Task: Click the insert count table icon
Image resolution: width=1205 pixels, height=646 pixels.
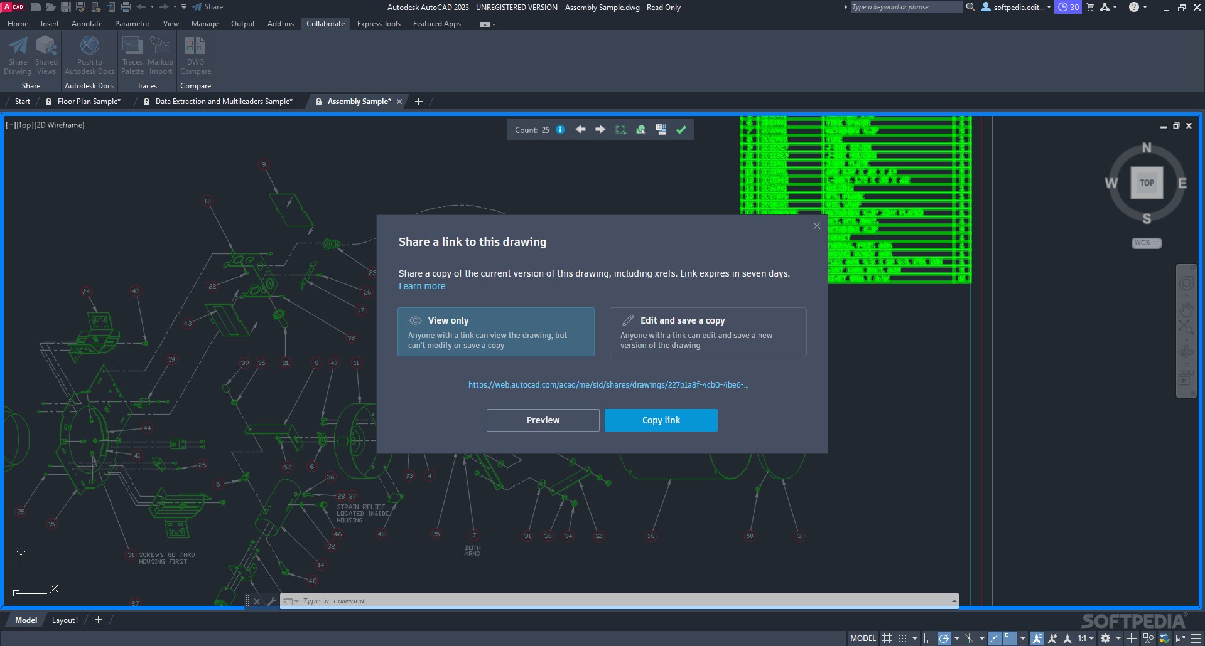Action: (x=661, y=129)
